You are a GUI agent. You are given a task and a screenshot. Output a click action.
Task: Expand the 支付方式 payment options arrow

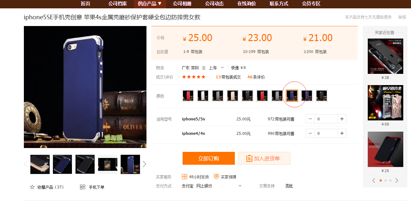(240, 186)
